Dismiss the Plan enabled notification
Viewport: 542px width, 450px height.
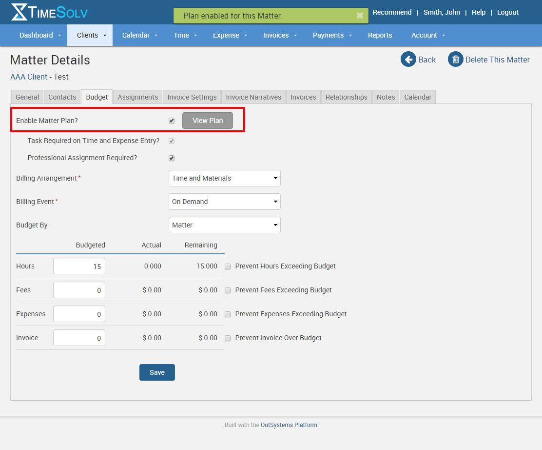coord(360,16)
